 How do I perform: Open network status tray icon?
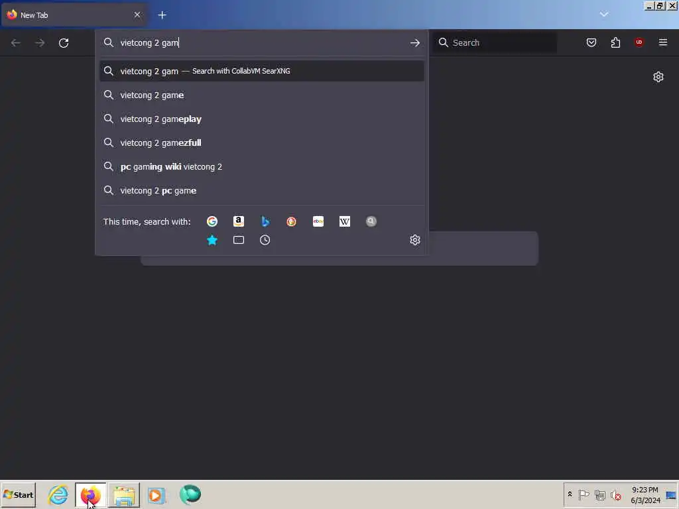599,494
